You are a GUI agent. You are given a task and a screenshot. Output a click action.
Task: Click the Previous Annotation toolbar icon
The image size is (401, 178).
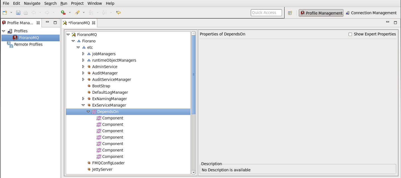coord(104,13)
